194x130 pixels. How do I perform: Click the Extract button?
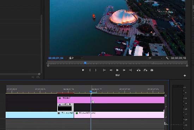(x=145, y=70)
